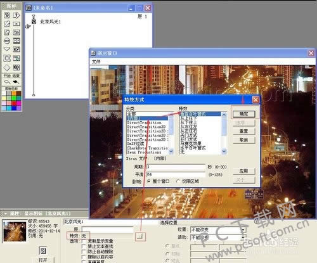Confirm with the 确定 button

243,114
